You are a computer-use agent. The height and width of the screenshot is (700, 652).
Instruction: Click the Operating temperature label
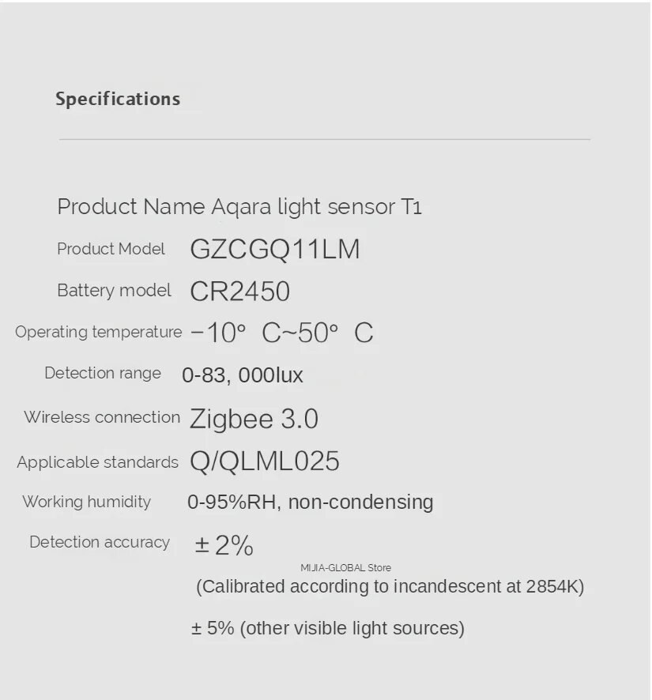98,332
